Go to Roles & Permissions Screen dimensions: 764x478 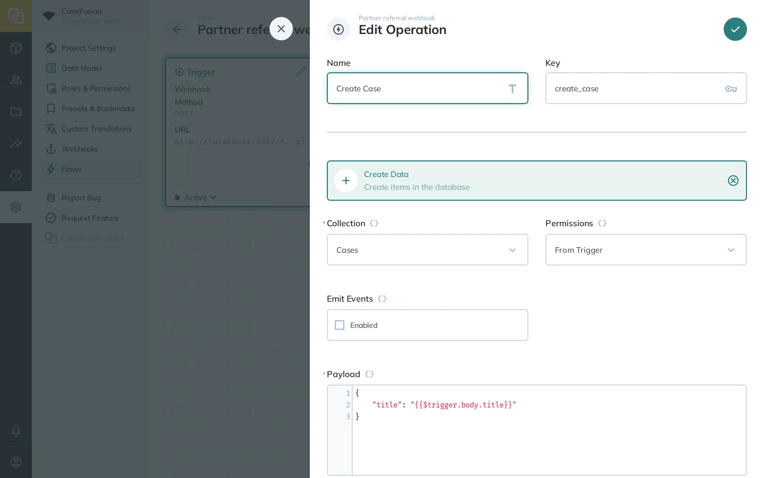click(90, 89)
